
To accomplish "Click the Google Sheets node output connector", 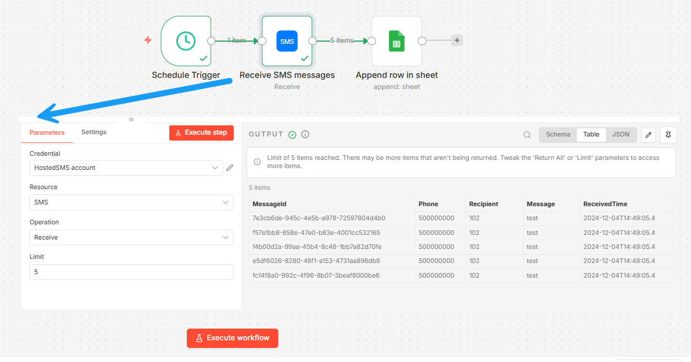I will pyautogui.click(x=422, y=41).
